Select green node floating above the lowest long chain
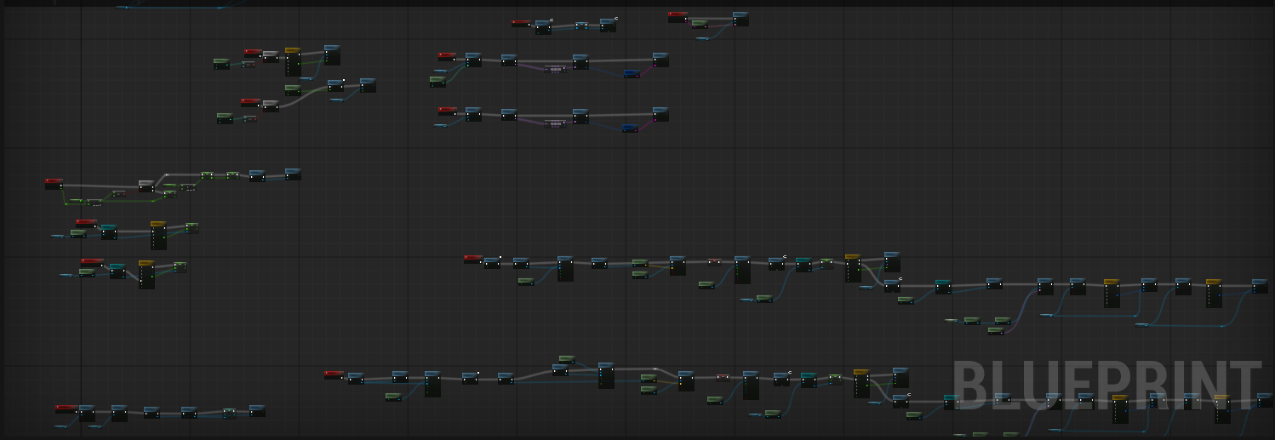Image resolution: width=1275 pixels, height=440 pixels. (567, 359)
